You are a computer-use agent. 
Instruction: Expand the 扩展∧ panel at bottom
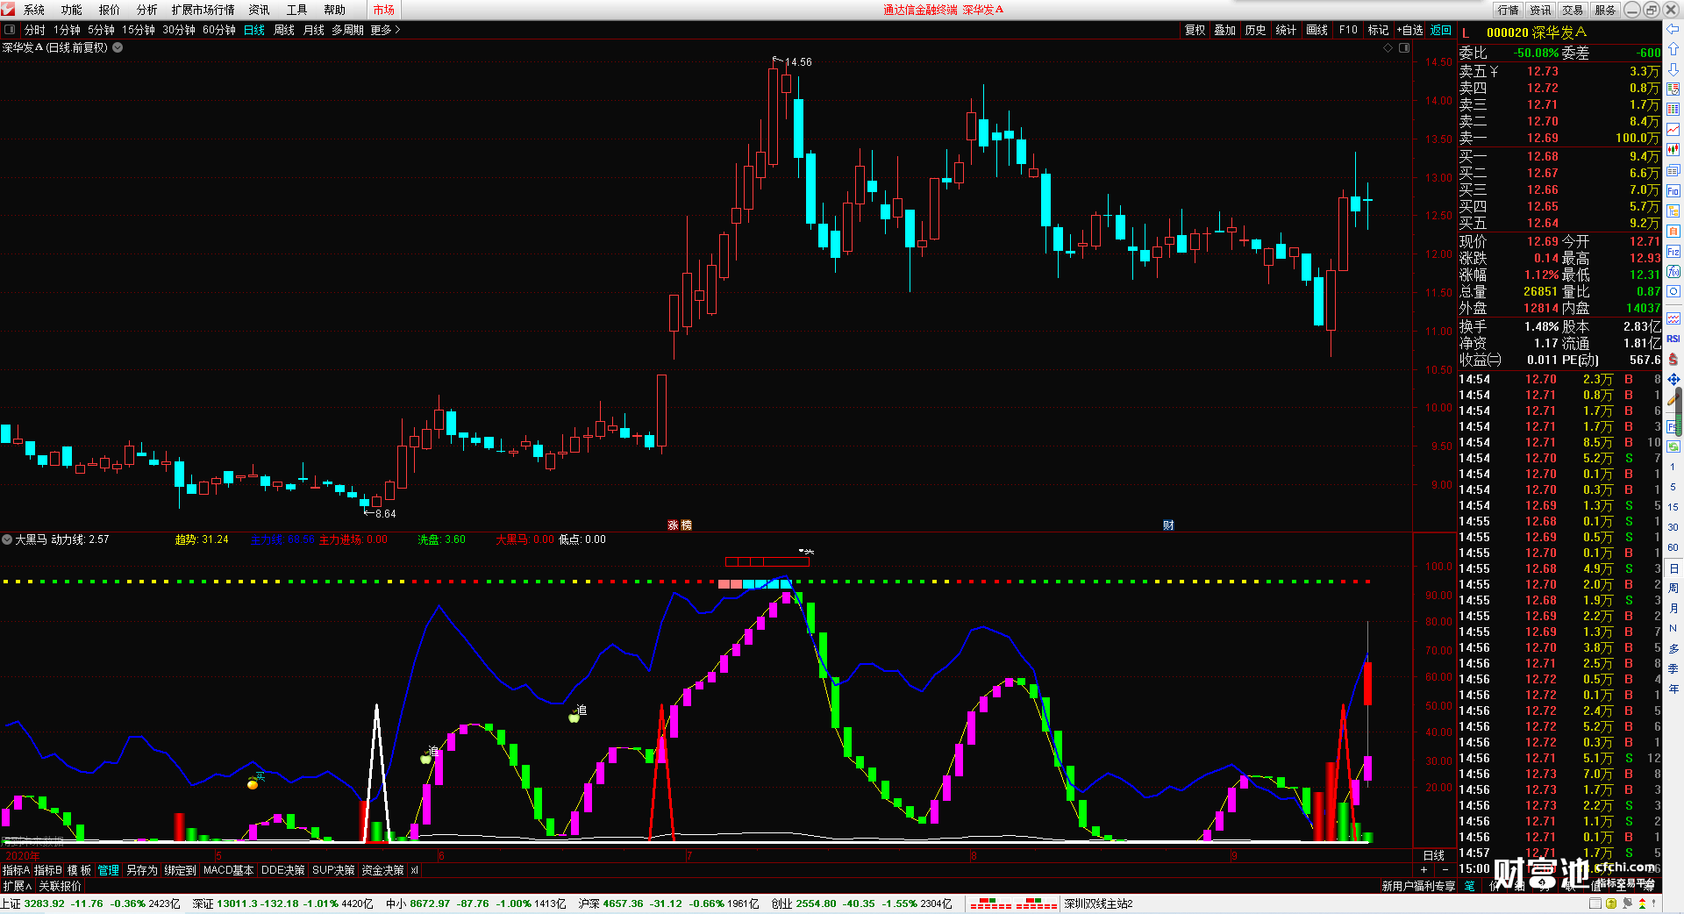[17, 886]
